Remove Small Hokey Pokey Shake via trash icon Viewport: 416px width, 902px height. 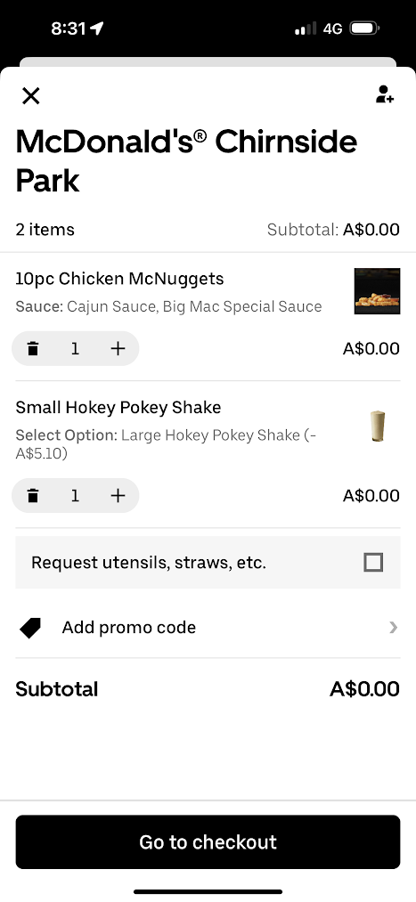click(x=33, y=496)
